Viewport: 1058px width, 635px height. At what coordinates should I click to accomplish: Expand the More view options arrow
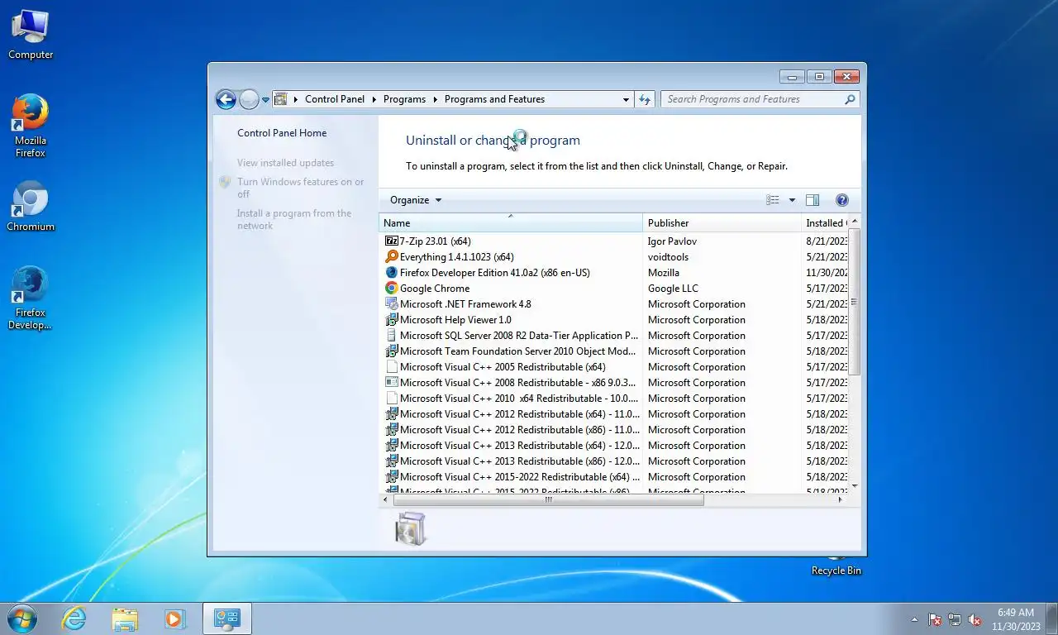[792, 200]
